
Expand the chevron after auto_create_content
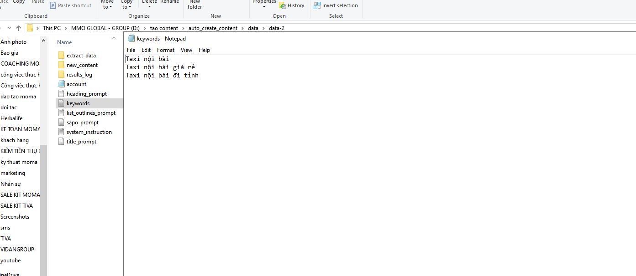[x=242, y=28]
